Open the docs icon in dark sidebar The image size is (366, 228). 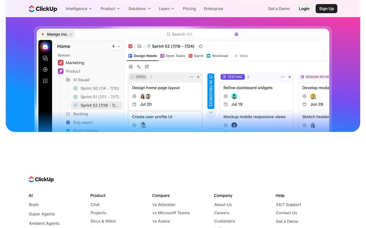click(45, 58)
